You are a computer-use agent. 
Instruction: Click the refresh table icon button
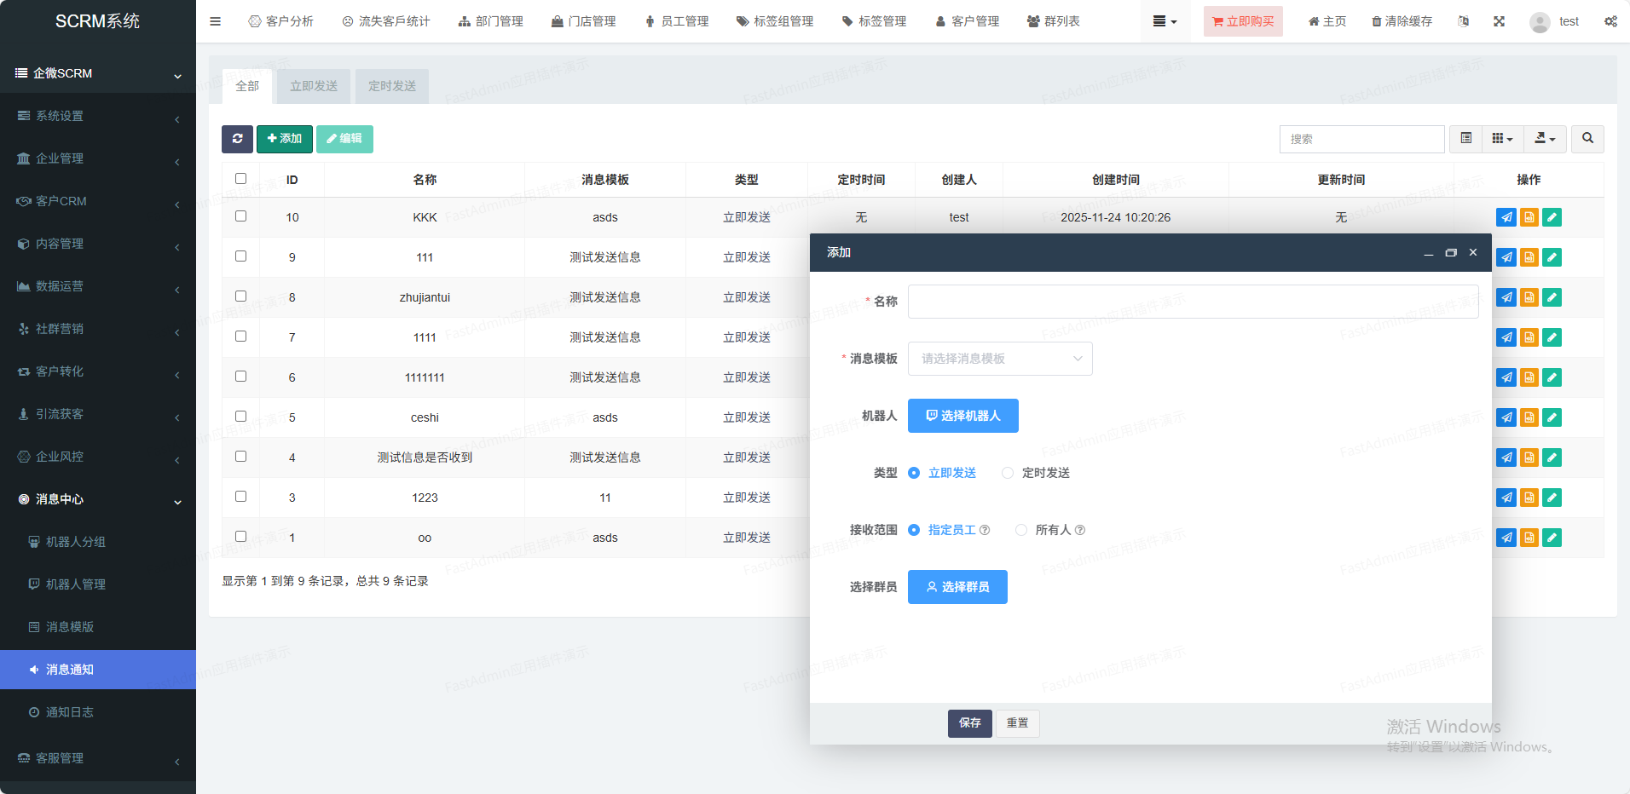coord(237,139)
